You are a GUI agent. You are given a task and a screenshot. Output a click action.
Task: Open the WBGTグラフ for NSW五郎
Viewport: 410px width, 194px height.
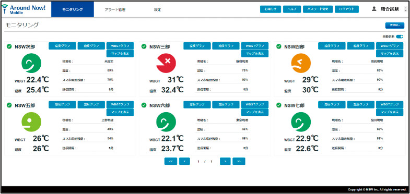coord(120,105)
